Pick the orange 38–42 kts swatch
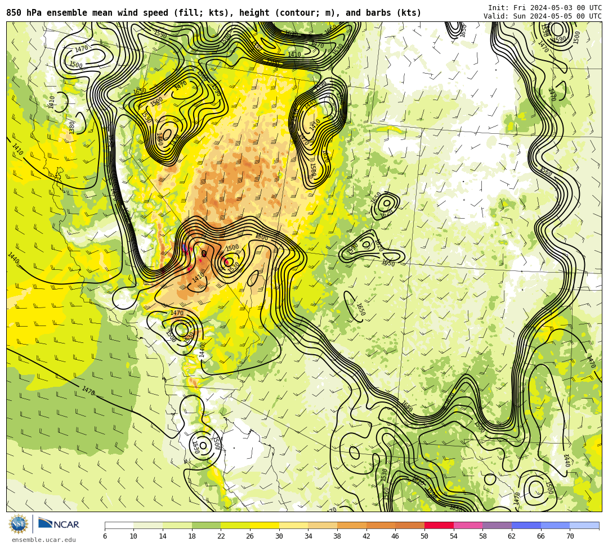Image resolution: width=608 pixels, height=547 pixels. (352, 525)
